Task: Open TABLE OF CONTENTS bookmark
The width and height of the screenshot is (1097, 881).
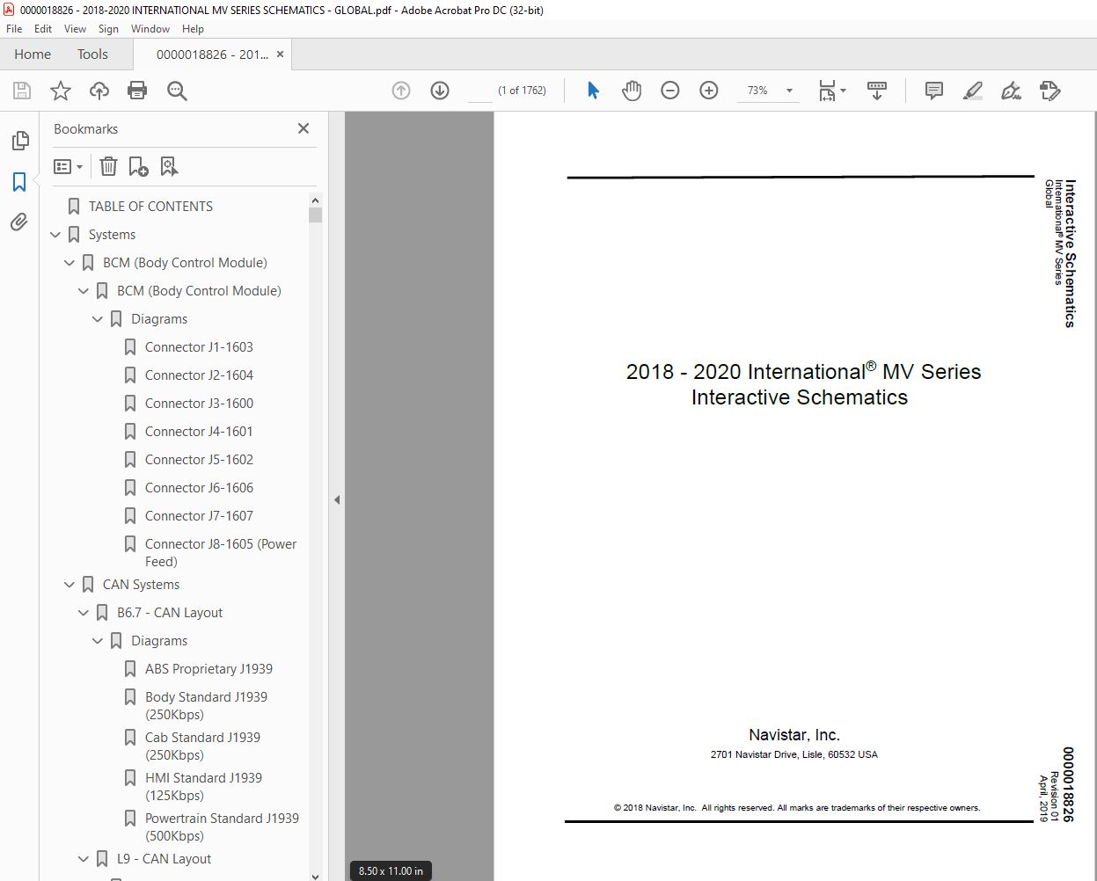Action: tap(150, 207)
